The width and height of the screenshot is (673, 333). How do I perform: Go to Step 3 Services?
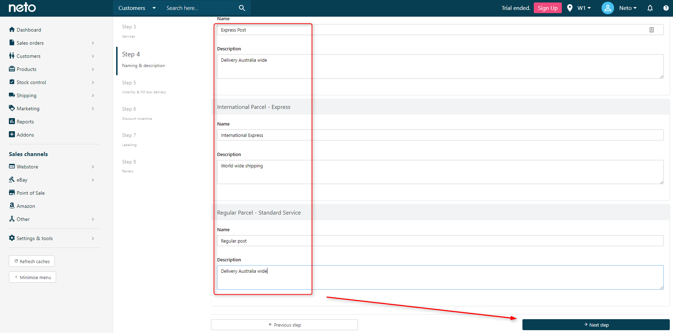[x=129, y=31]
